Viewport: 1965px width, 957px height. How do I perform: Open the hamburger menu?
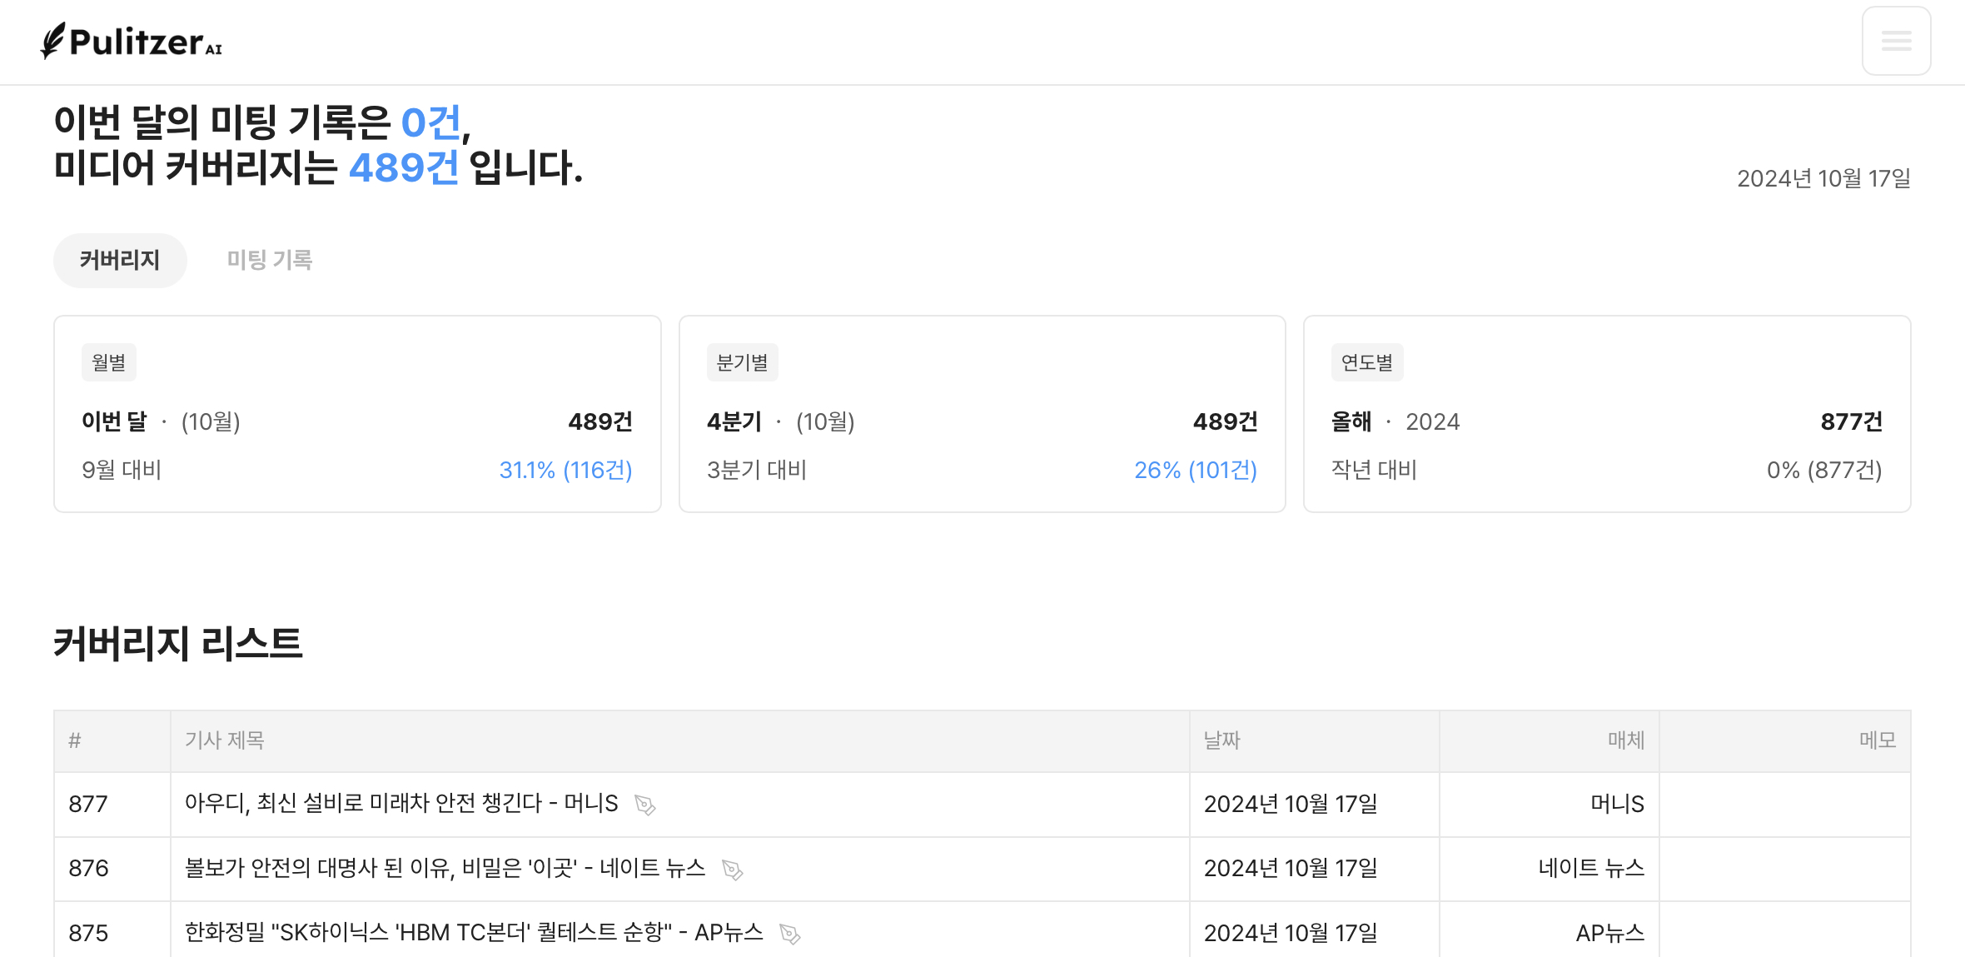click(1896, 41)
